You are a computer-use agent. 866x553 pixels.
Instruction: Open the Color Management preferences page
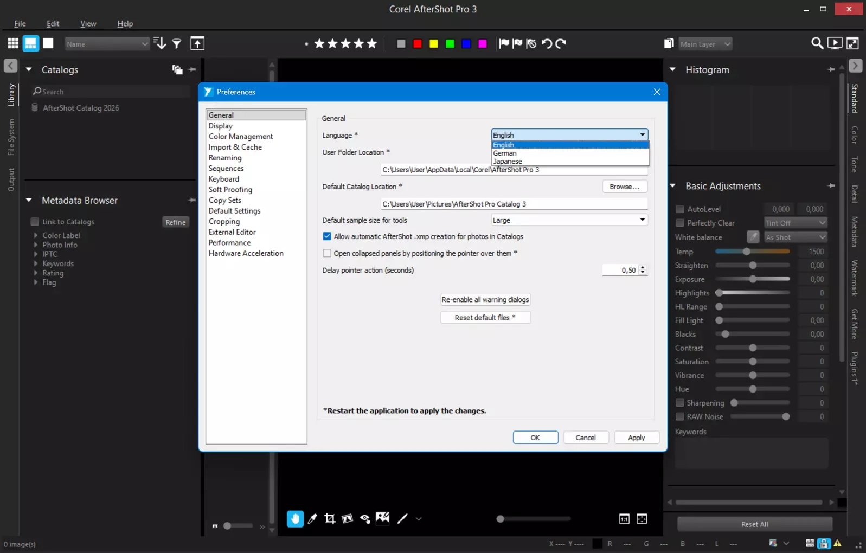(x=241, y=137)
